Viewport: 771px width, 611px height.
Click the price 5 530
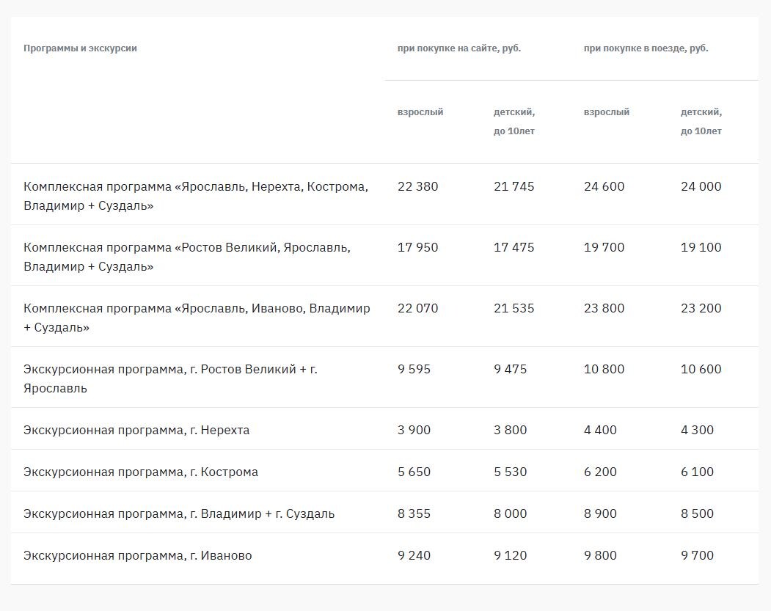(510, 472)
